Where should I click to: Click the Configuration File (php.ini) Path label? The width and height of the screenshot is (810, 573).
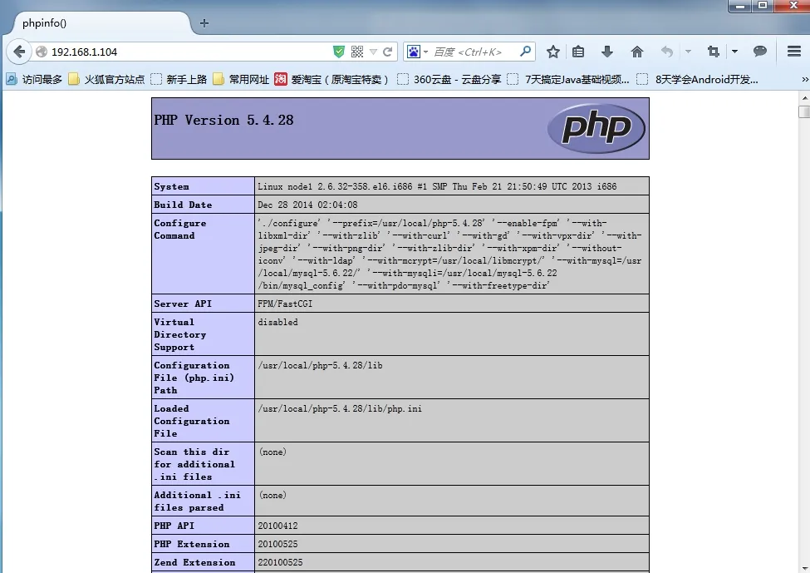coord(194,378)
